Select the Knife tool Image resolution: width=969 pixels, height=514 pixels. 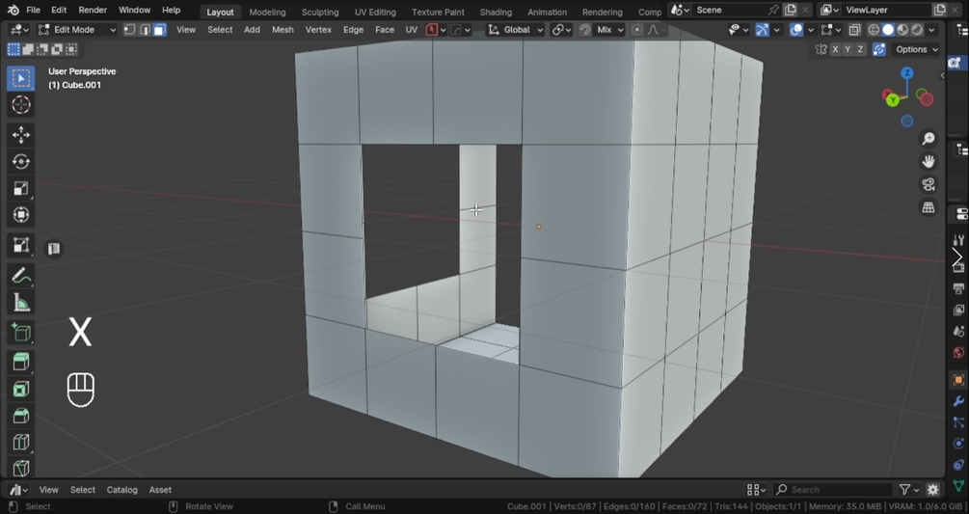(x=21, y=468)
